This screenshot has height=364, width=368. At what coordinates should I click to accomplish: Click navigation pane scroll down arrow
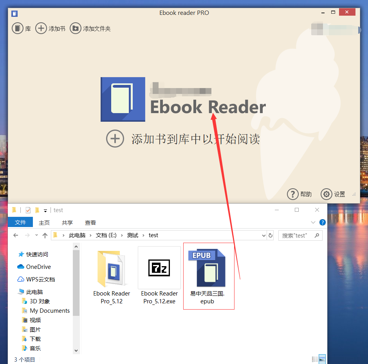click(x=76, y=351)
